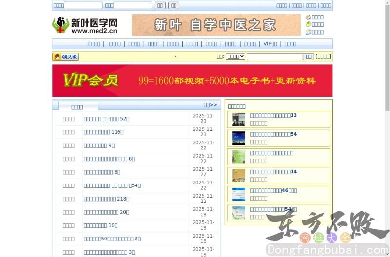Open the bracketed link after the search button
Image resolution: width=390 pixels, height=257 pixels.
[323, 56]
